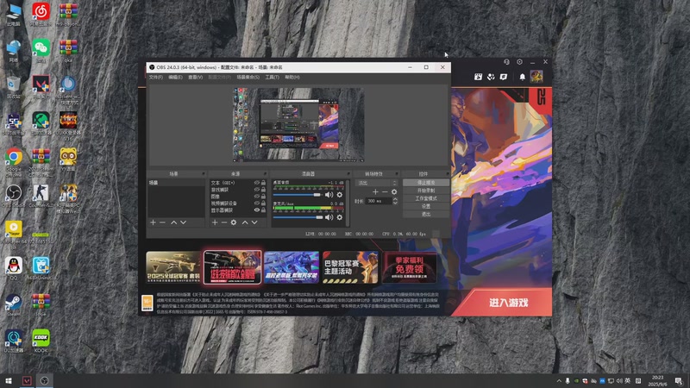Select the 2025 Global Championship banner thumbnail
This screenshot has height=388, width=690.
[x=173, y=267]
